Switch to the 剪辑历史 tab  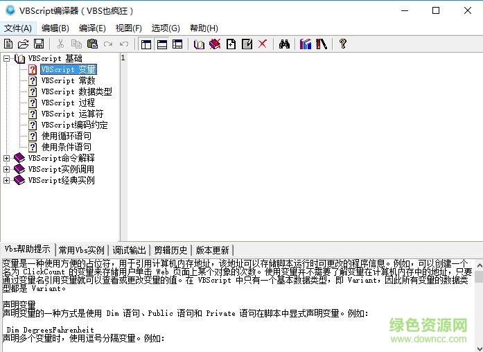(170, 250)
